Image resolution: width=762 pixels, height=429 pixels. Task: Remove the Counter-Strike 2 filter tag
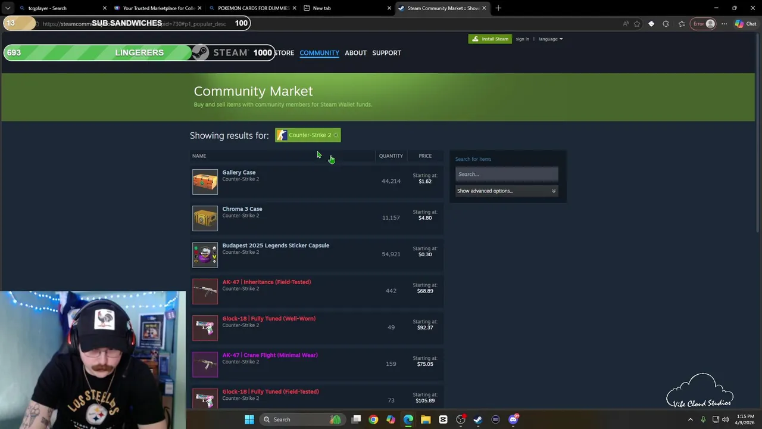click(336, 135)
